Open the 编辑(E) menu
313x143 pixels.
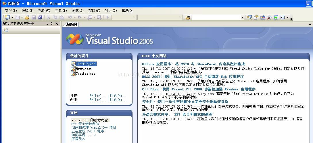28,11
